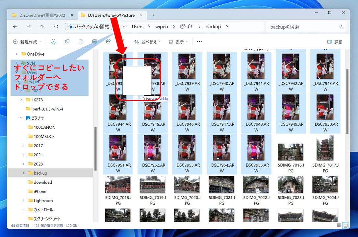Click the backup breadcrumb segment
This screenshot has height=237, width=358.
tap(213, 27)
